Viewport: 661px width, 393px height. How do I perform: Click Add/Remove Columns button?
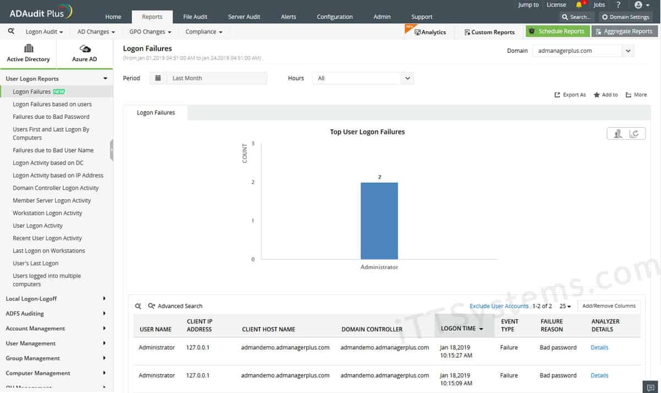[609, 306]
